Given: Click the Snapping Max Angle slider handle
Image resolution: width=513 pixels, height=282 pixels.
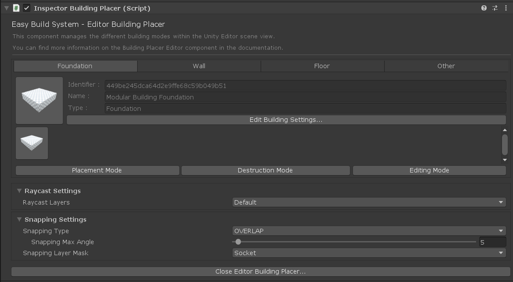Looking at the screenshot, I should click(x=238, y=242).
